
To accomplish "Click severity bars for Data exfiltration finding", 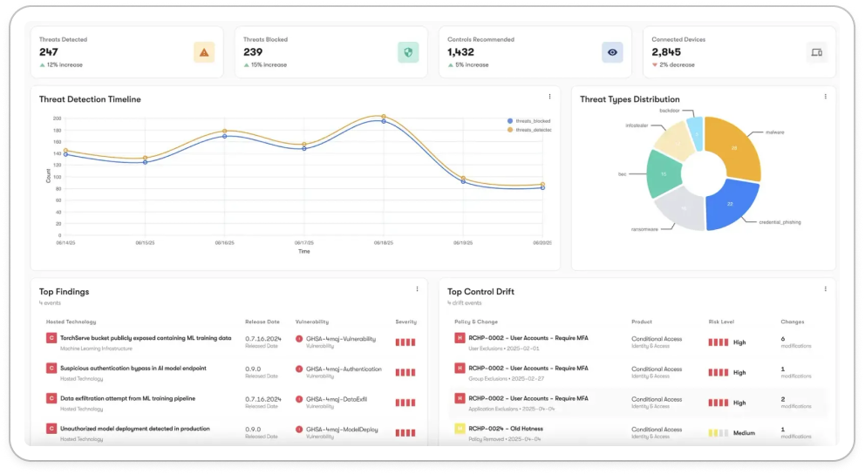I will pos(405,403).
